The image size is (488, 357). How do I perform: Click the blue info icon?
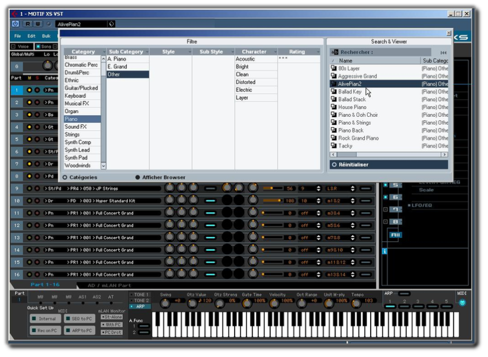[x=385, y=252]
